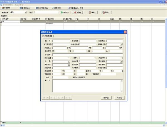Click 乡镇 column header in grid
167x127 pixels.
(81, 19)
